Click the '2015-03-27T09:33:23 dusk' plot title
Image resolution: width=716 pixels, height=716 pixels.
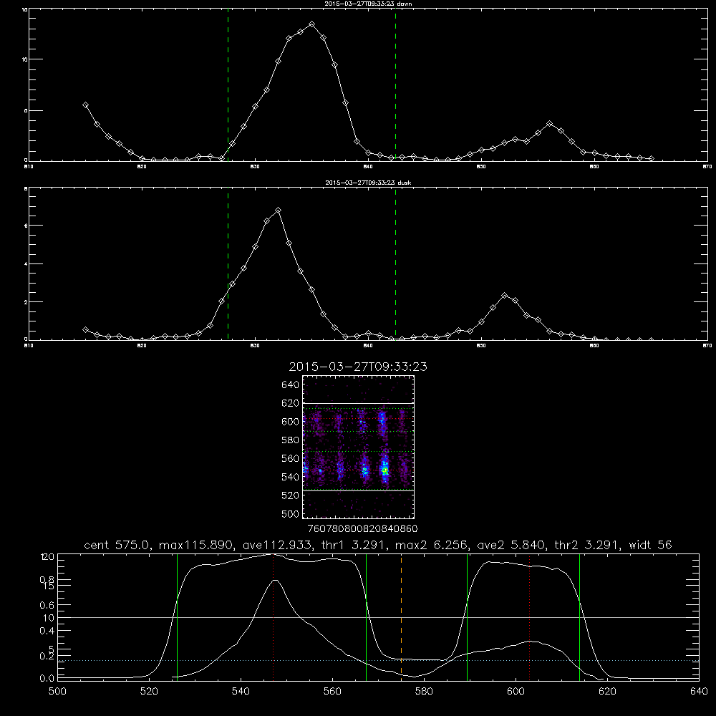[x=368, y=183]
